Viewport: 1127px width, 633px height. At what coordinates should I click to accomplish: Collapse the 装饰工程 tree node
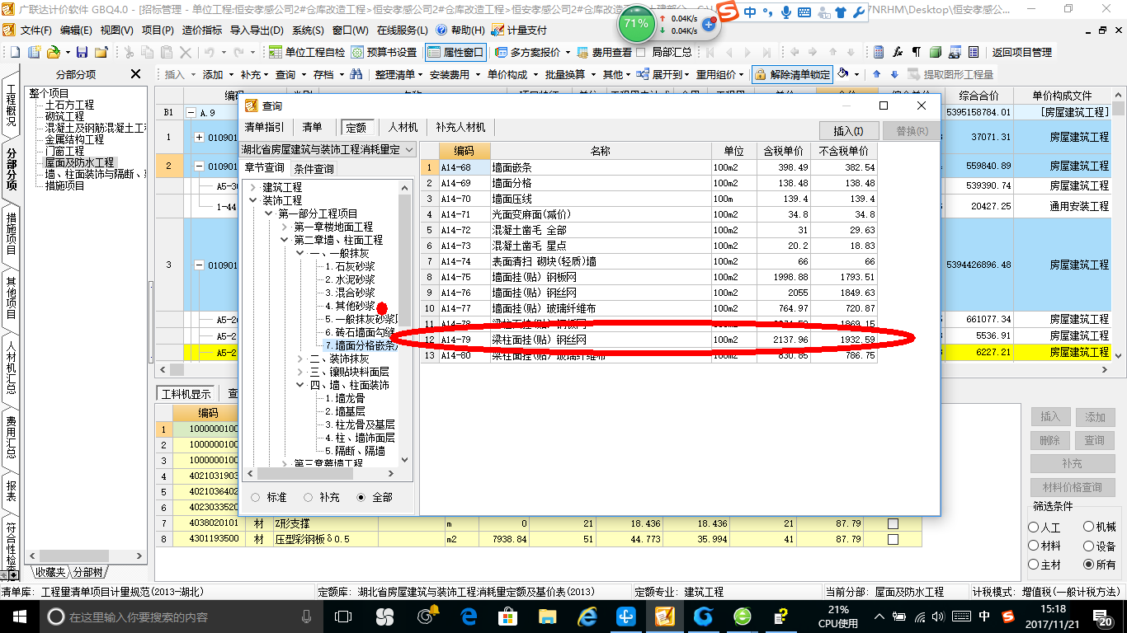(252, 200)
